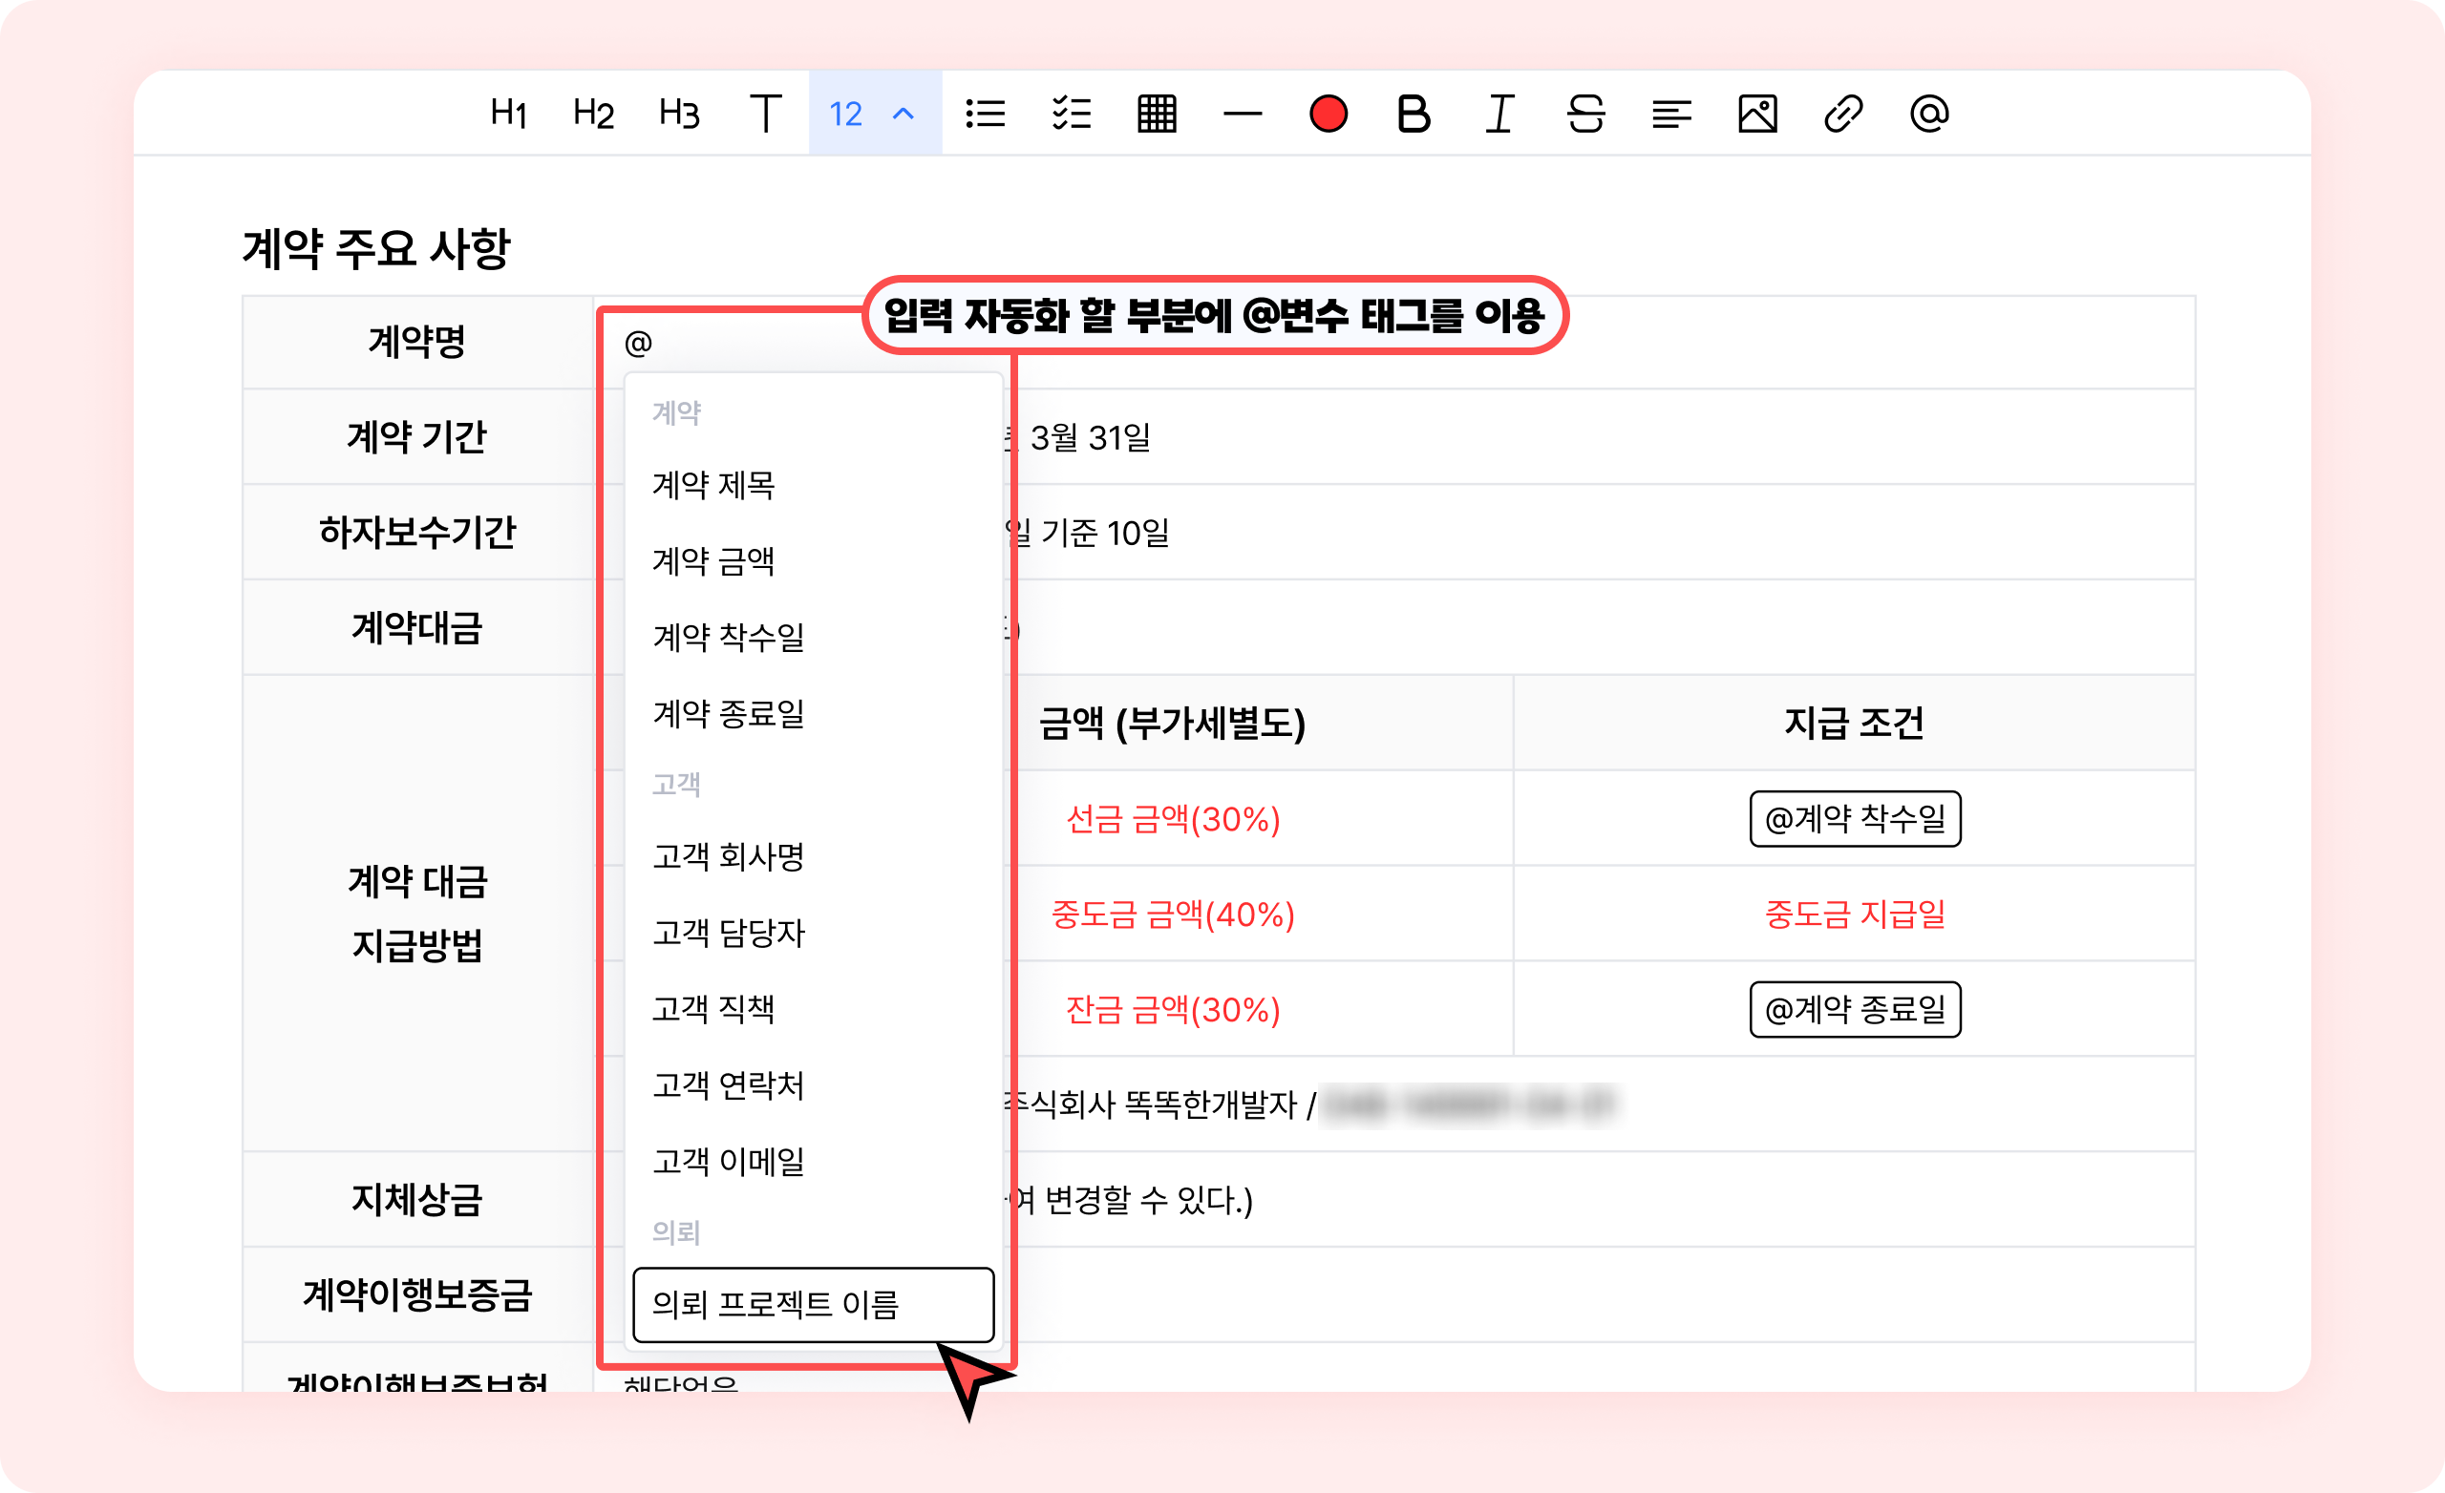This screenshot has width=2445, height=1493.
Task: Apply Heading 3 formatting
Action: tap(679, 113)
